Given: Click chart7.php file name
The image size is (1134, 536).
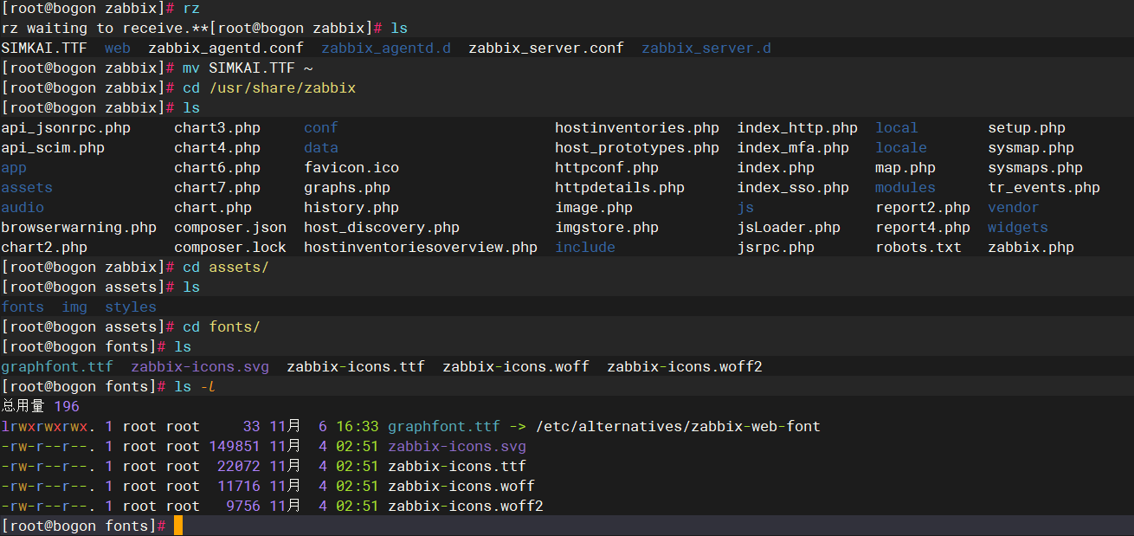Looking at the screenshot, I should (217, 187).
